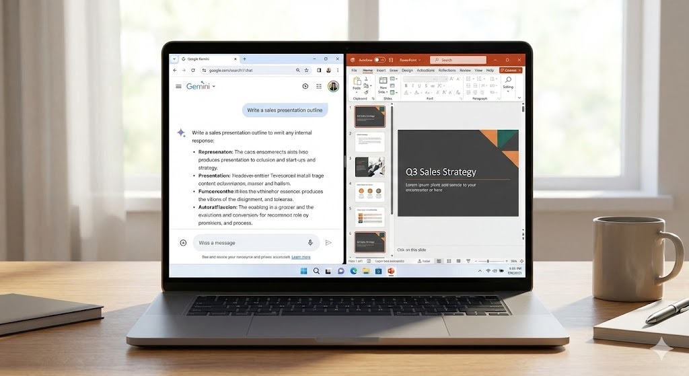Click the microphone icon in message box
The image size is (689, 376).
click(x=310, y=243)
